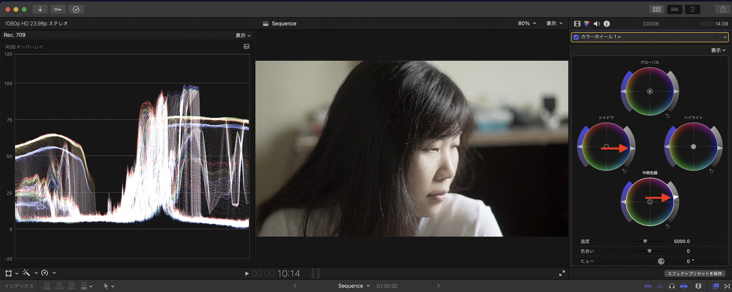Switch to the audio inspector speaker icon
The width and height of the screenshot is (732, 292).
[x=597, y=24]
